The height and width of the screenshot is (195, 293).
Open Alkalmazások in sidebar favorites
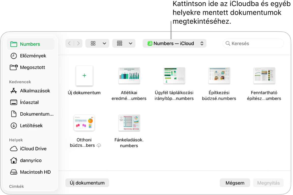31,91
